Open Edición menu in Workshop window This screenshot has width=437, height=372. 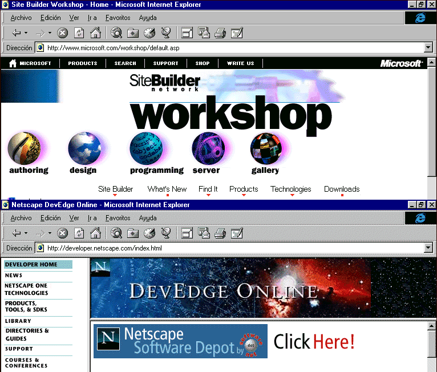[x=50, y=18]
